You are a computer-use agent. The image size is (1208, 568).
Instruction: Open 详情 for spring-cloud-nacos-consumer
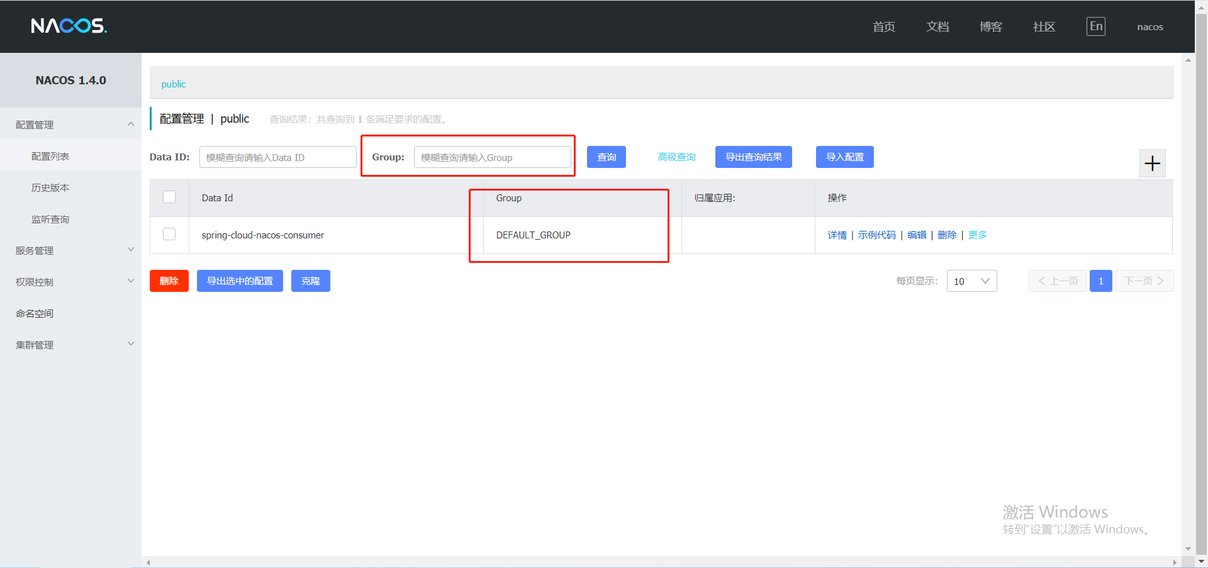(x=837, y=235)
